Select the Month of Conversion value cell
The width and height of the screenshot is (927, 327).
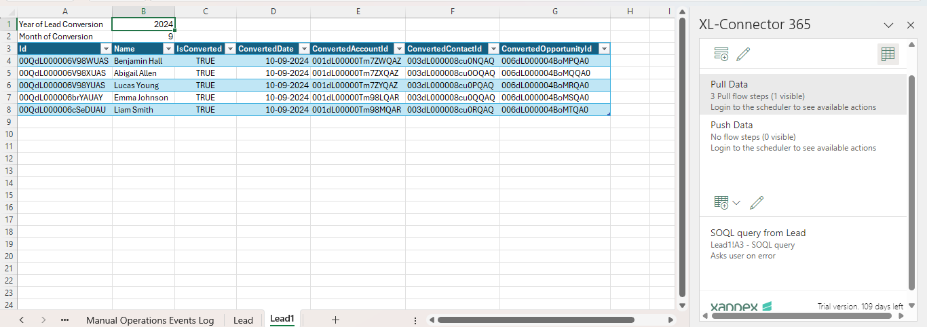(143, 37)
